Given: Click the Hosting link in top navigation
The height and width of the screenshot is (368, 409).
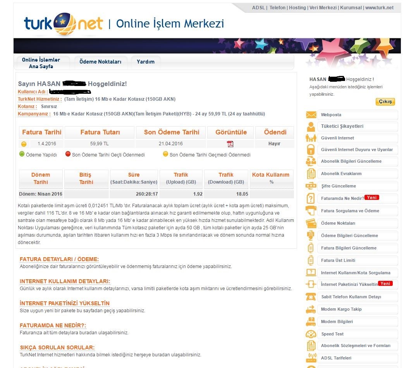Looking at the screenshot, I should tap(297, 8).
